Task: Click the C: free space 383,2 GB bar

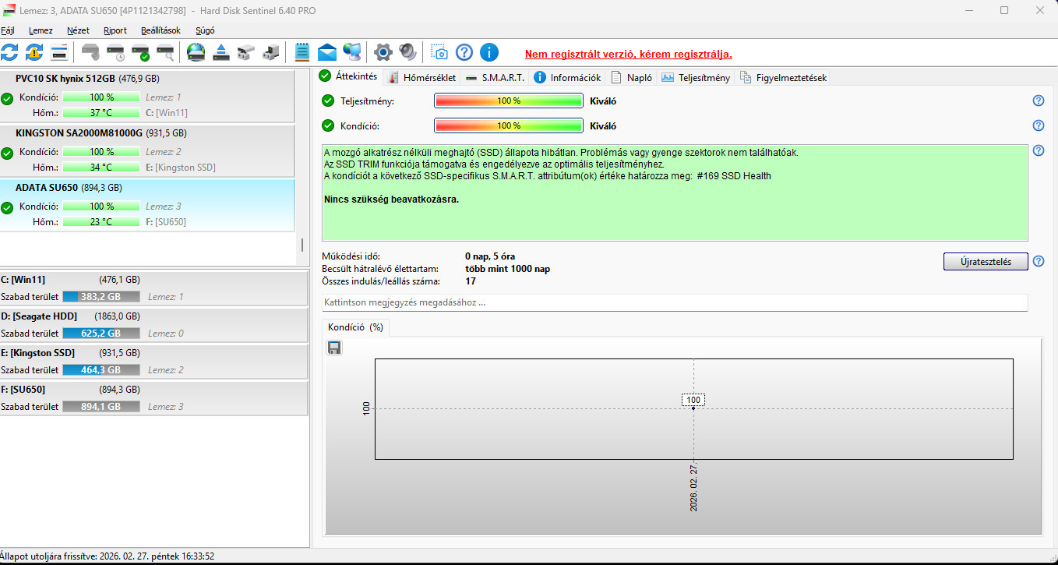Action: pos(101,296)
